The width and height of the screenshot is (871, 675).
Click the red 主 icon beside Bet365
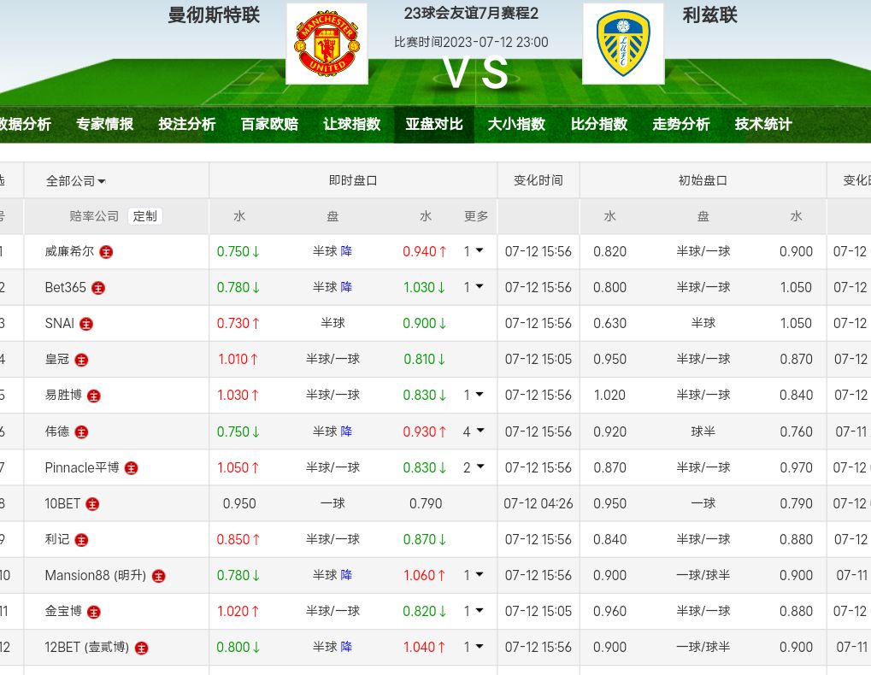click(98, 288)
